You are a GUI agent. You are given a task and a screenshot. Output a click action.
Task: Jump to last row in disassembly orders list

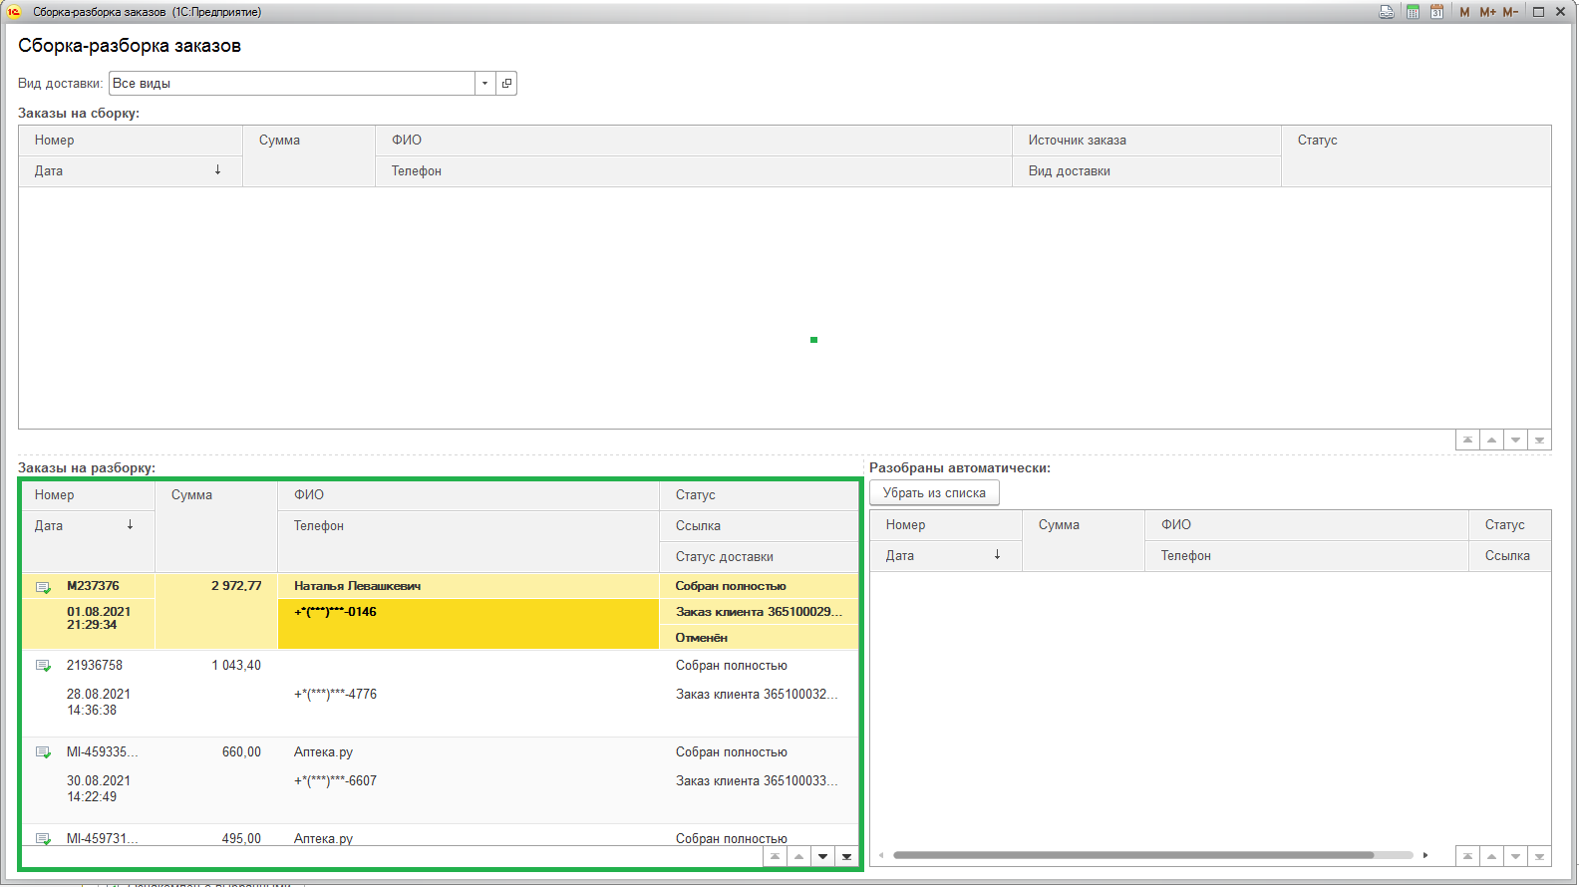[846, 857]
